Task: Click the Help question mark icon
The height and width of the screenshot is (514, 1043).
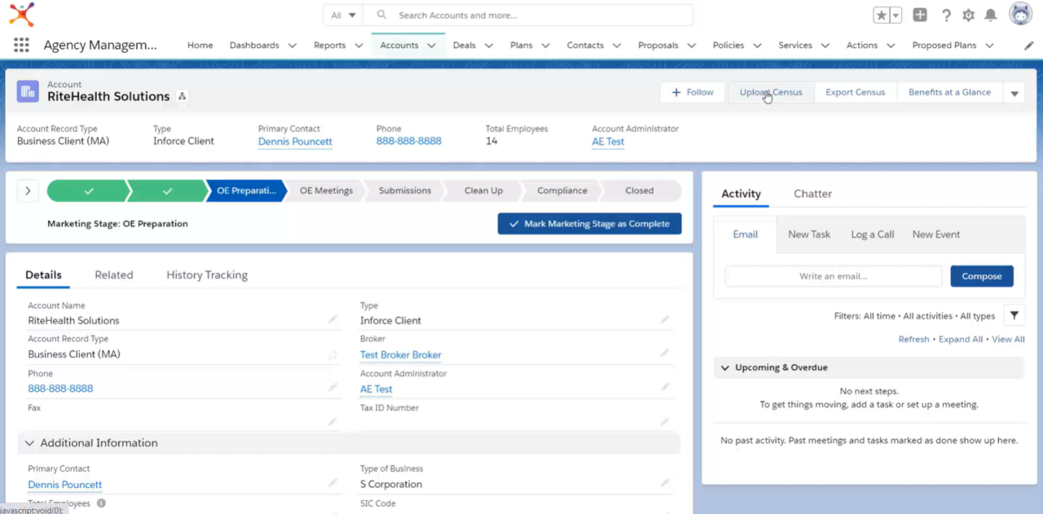Action: tap(945, 14)
